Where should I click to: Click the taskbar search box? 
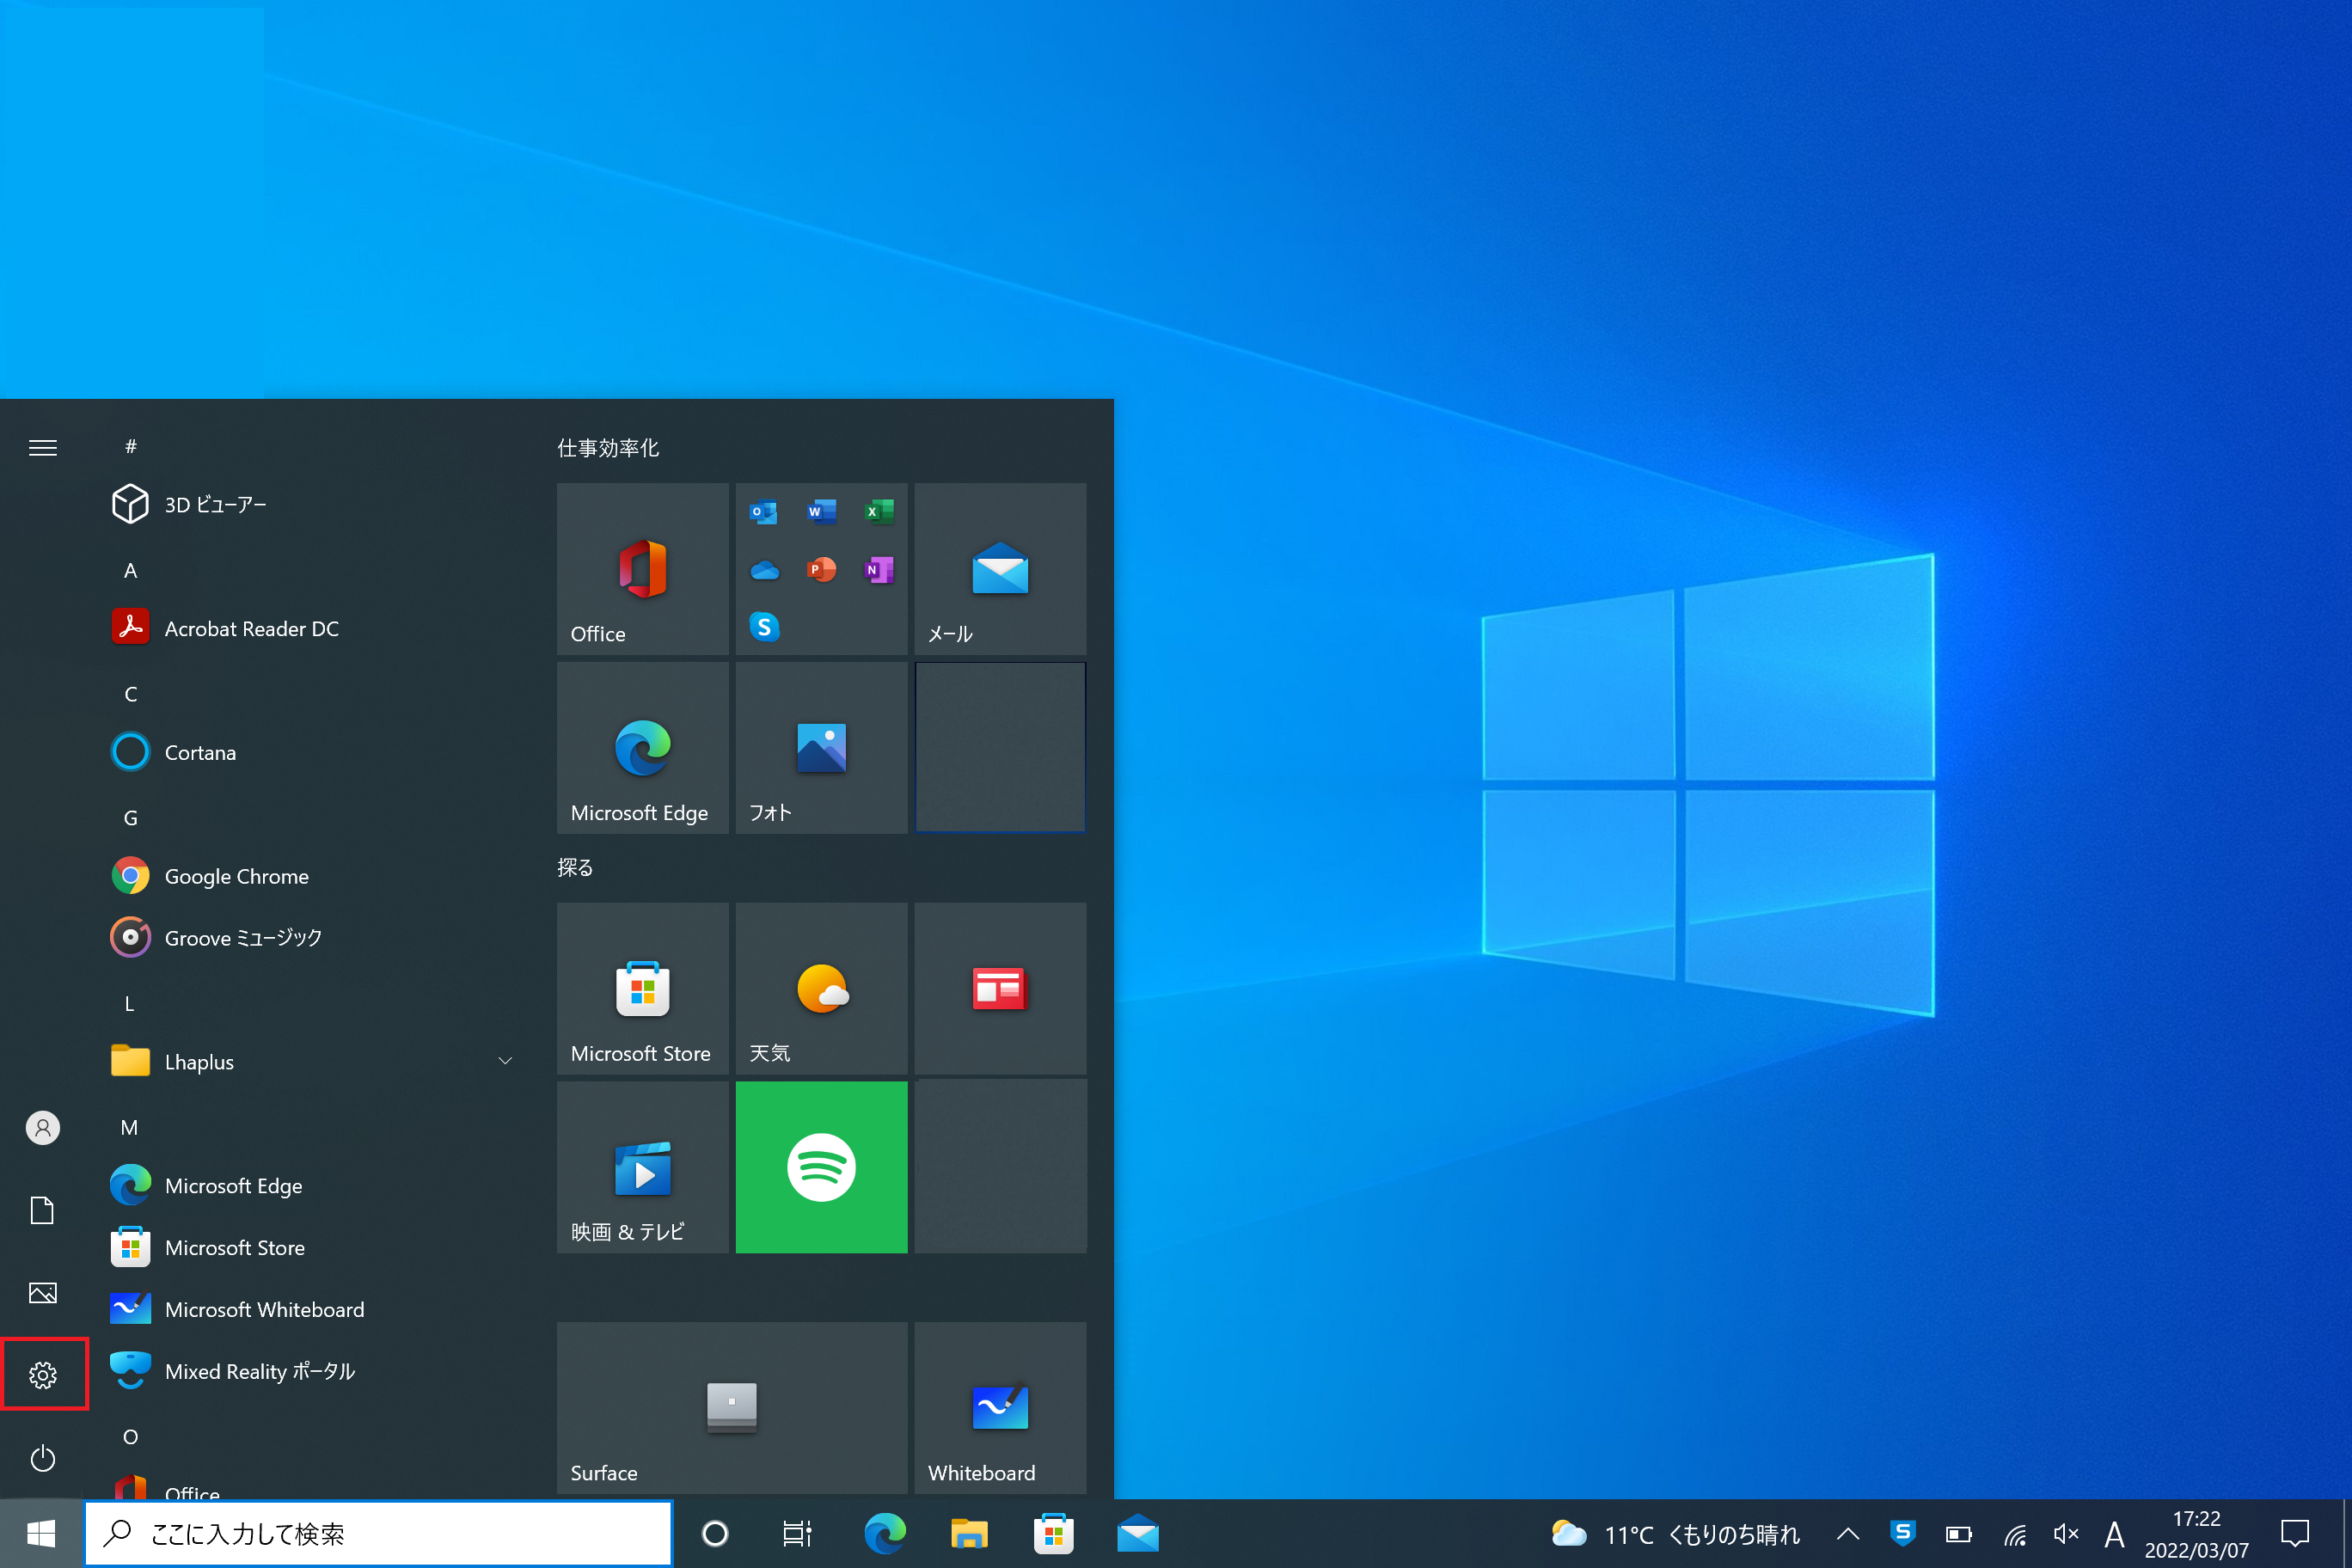(x=378, y=1533)
